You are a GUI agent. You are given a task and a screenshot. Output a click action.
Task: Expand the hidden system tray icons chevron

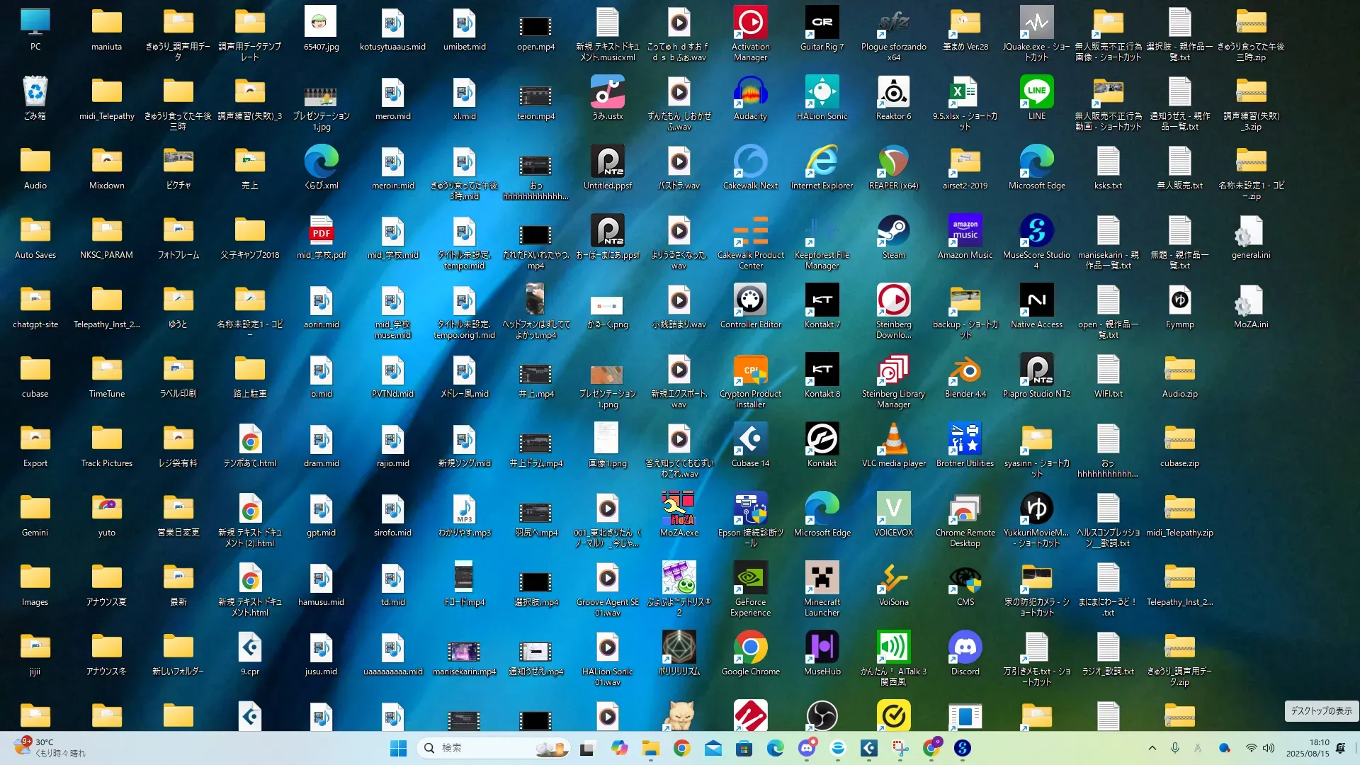[1152, 748]
